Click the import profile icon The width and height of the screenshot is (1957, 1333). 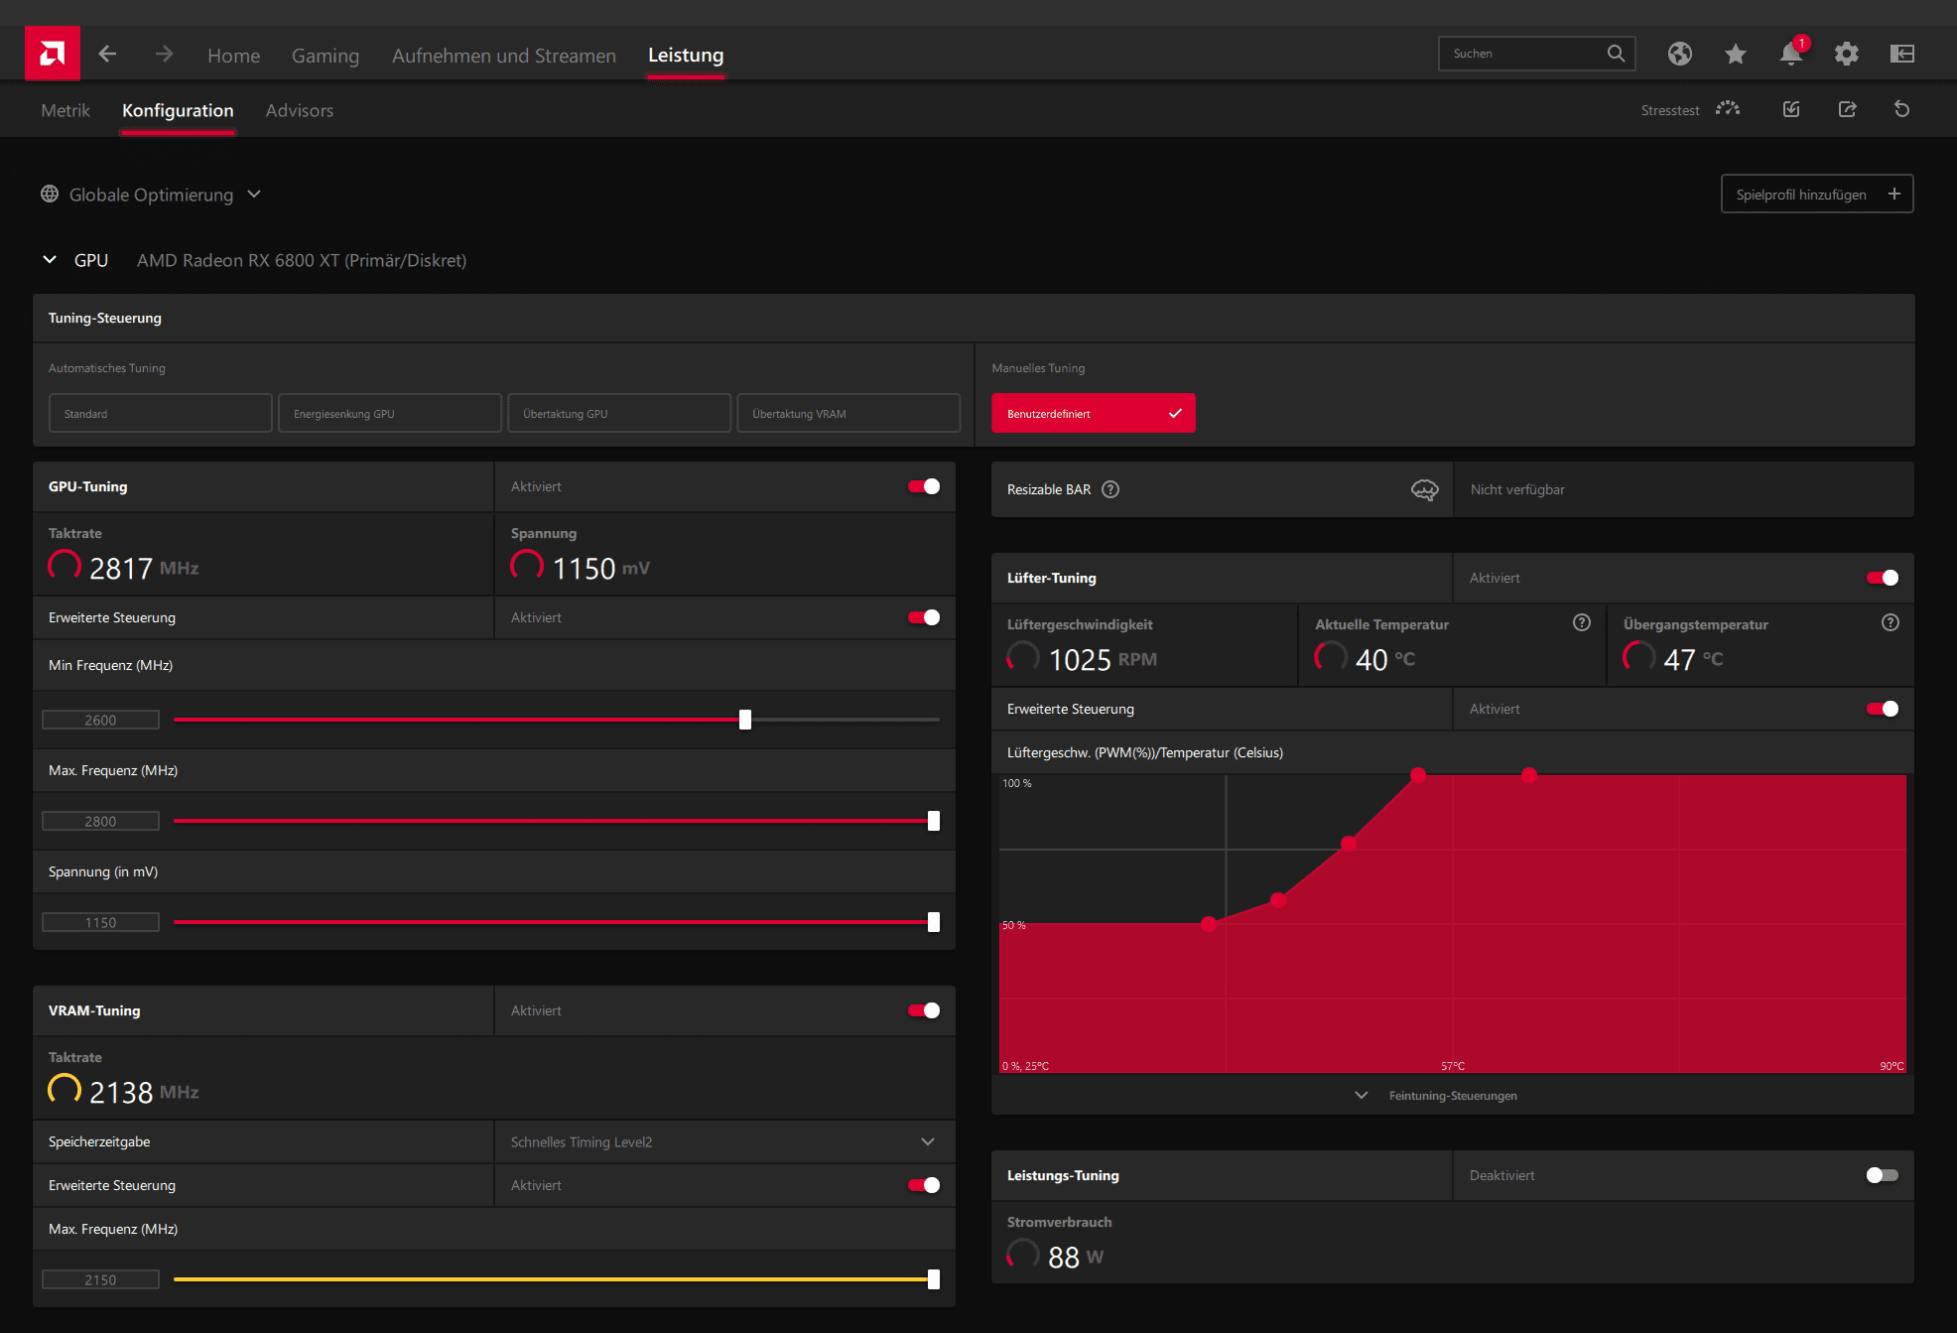coord(1791,109)
